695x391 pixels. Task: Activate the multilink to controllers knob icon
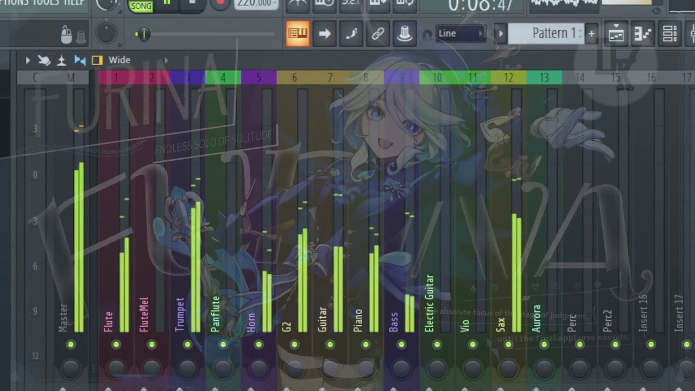(405, 34)
